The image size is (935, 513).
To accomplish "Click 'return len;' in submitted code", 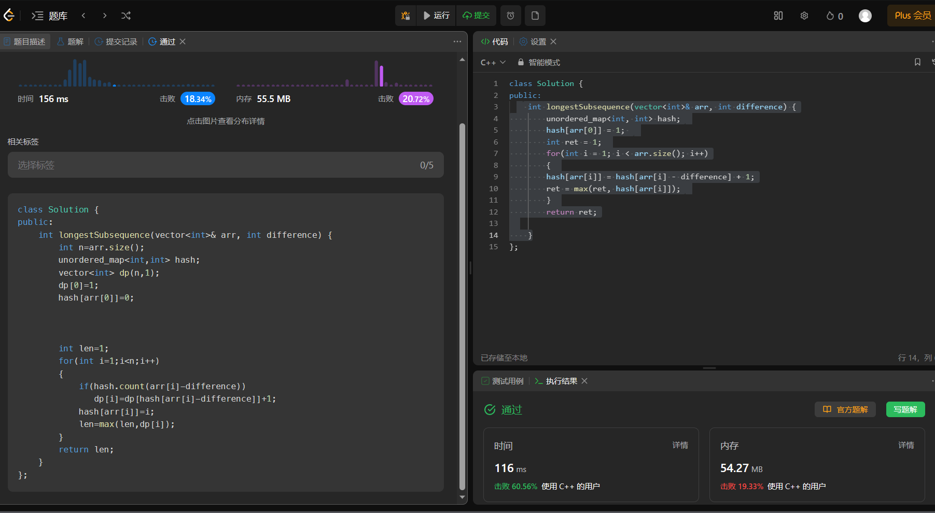I will (86, 450).
